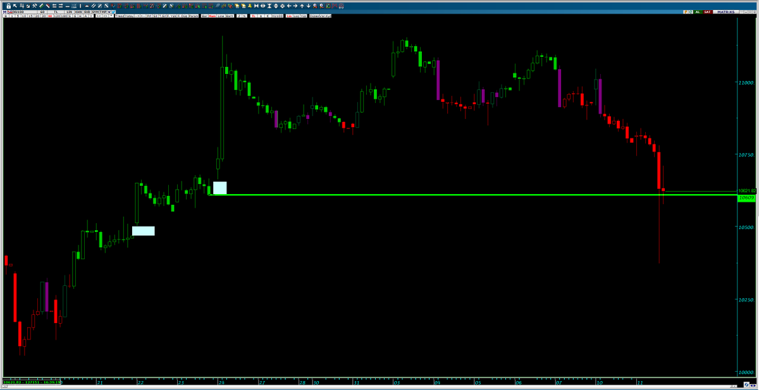Click the 11000 price axis label
759x390 pixels.
pyautogui.click(x=745, y=83)
